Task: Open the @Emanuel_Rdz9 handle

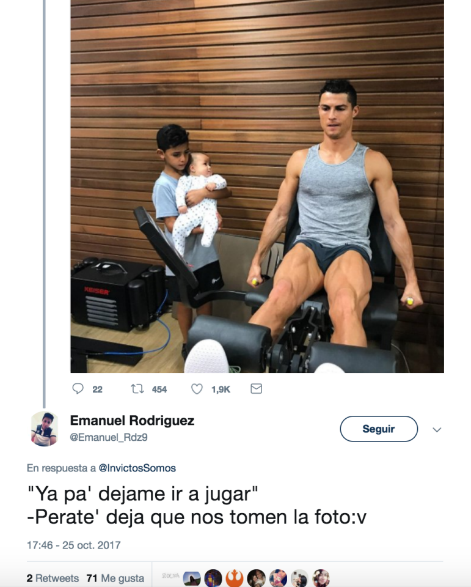Action: (x=109, y=437)
